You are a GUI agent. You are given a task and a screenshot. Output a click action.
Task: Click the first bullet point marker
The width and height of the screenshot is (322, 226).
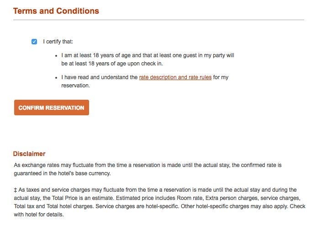coord(56,56)
